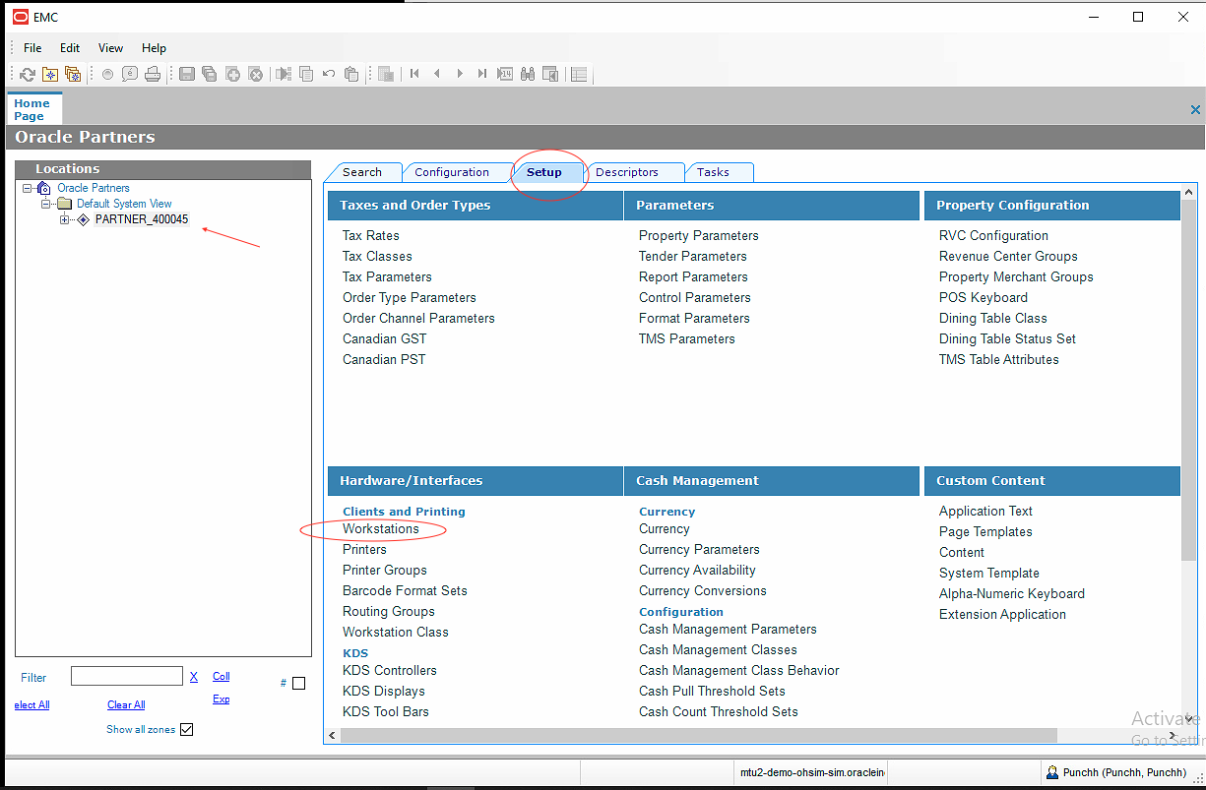This screenshot has height=790, width=1206.
Task: Select the Default System View tree item
Action: (124, 204)
